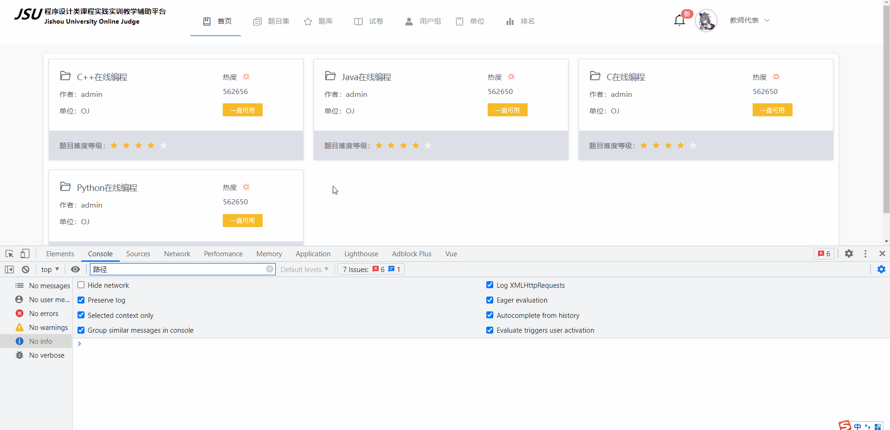Open the top JavaScript context dropdown

[x=50, y=269]
